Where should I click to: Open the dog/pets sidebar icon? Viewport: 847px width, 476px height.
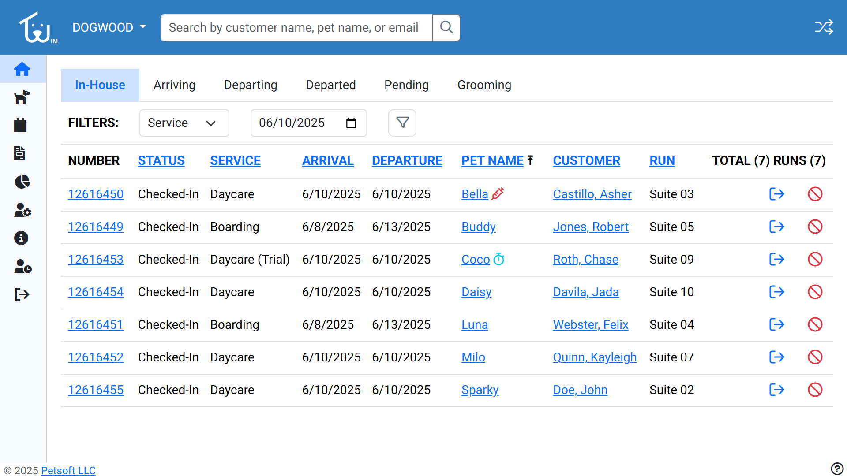tap(22, 97)
